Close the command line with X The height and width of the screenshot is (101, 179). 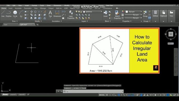(58, 91)
